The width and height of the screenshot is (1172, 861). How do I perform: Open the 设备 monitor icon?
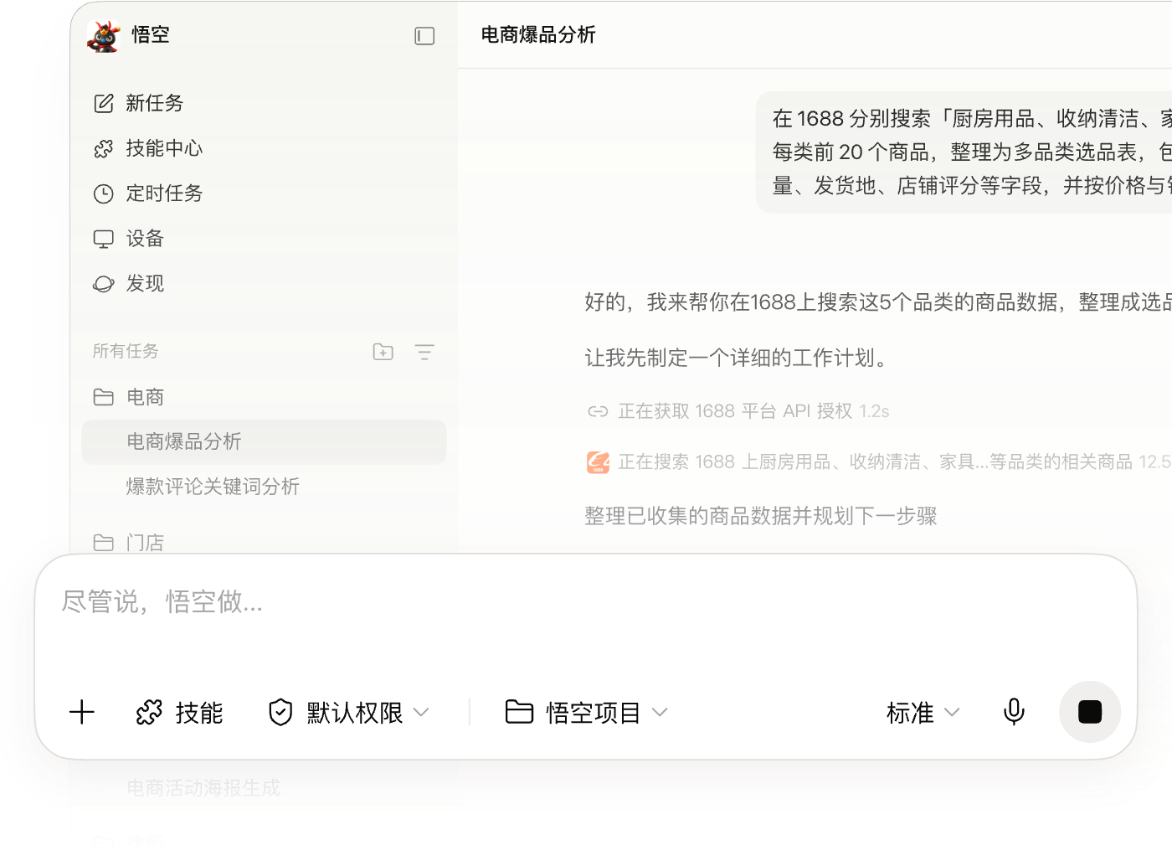click(104, 239)
